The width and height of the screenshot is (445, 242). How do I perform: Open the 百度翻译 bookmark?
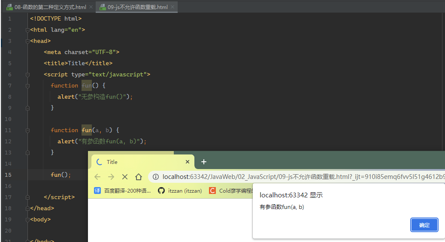122,191
